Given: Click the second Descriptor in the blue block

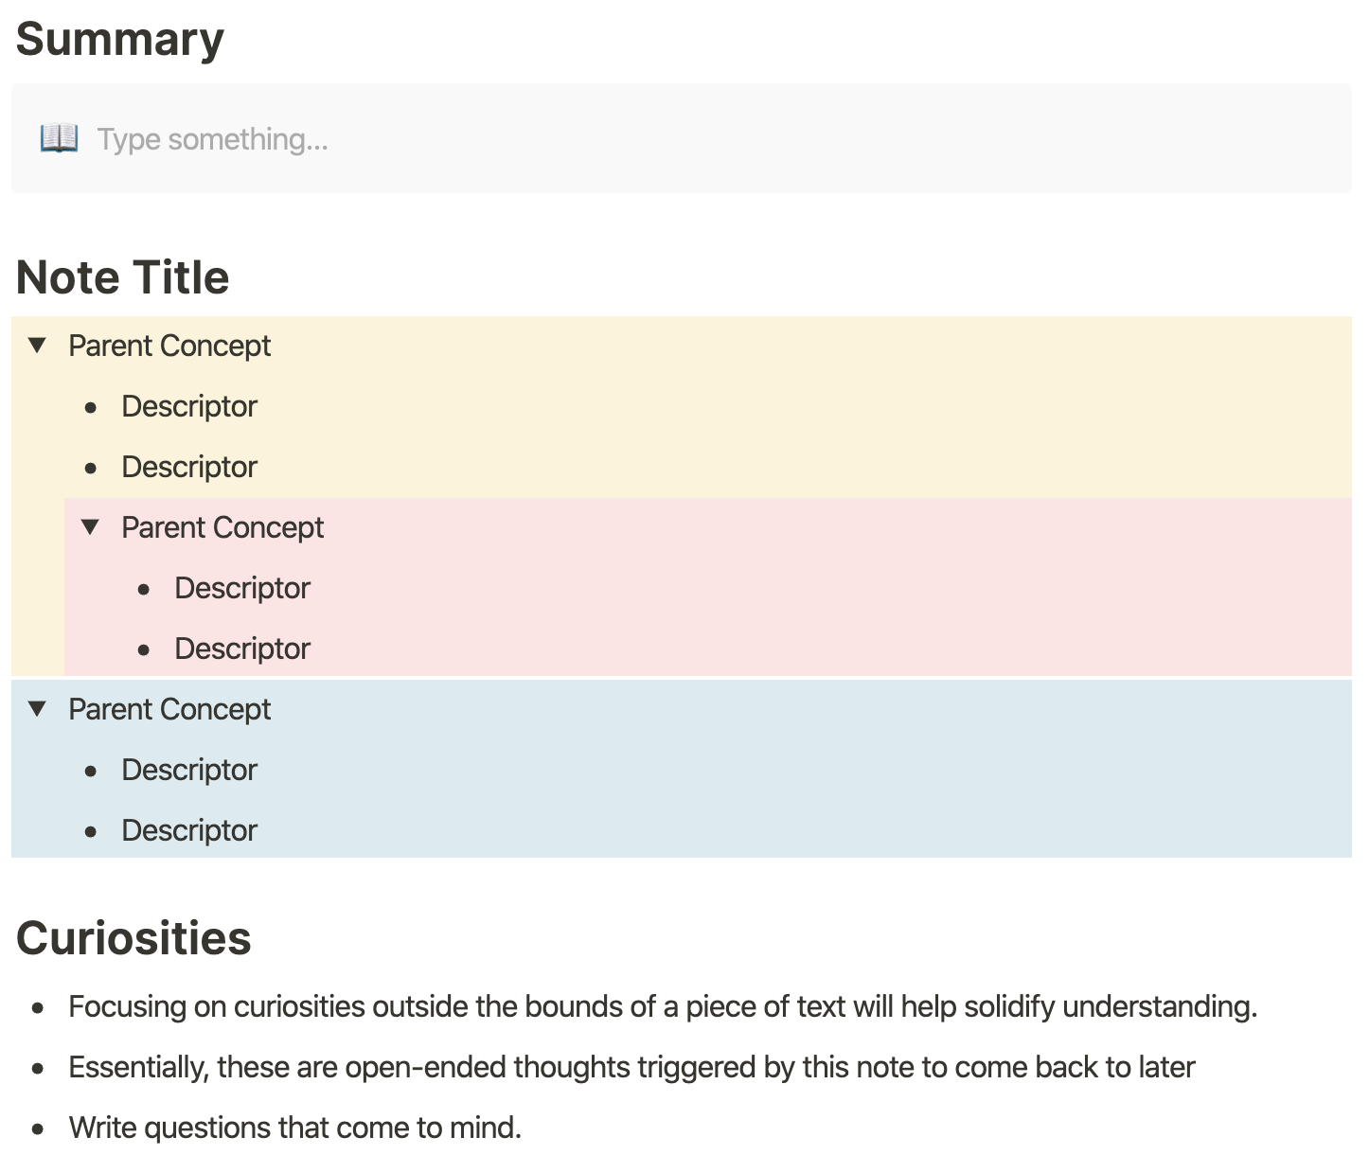Looking at the screenshot, I should pyautogui.click(x=189, y=830).
